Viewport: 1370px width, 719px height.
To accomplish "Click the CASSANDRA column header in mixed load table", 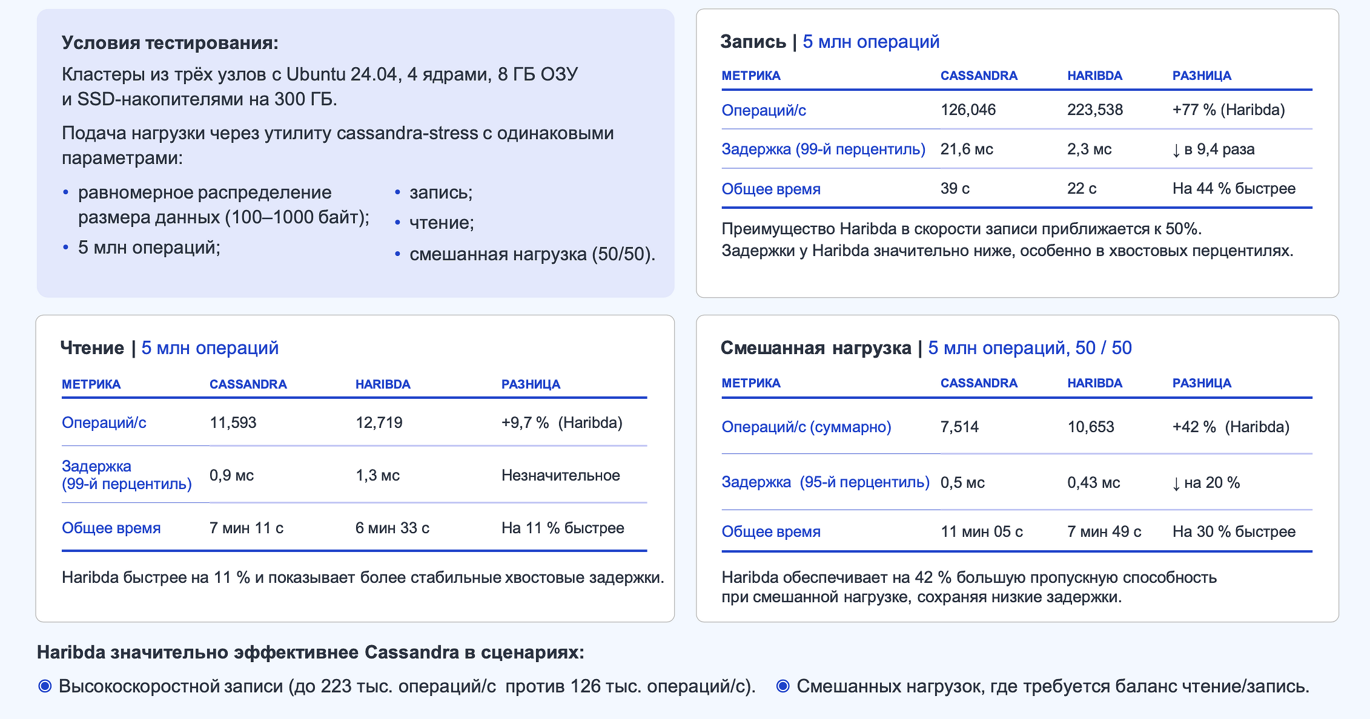I will tap(979, 383).
